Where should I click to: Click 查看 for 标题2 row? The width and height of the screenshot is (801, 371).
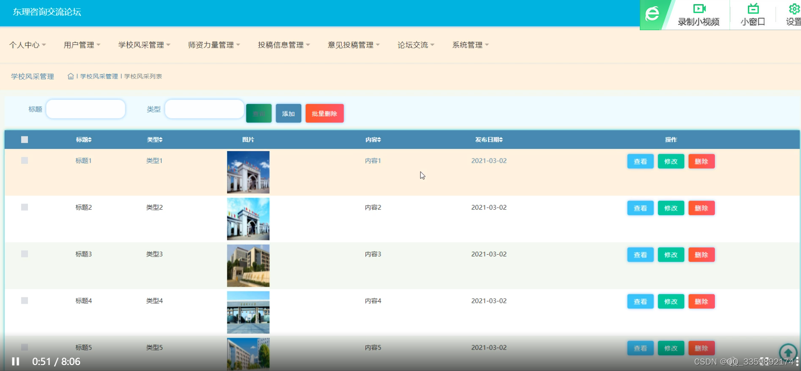coord(640,208)
